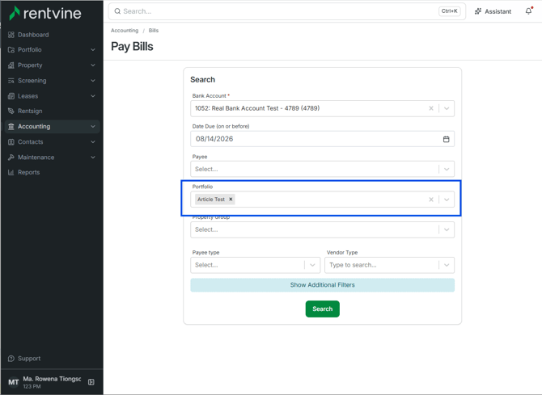Click the Ctrl+K shortcut badge
Viewport: 542px width, 395px height.
pos(449,11)
